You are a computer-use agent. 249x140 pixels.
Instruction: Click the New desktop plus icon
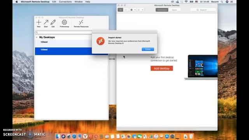click(39, 23)
